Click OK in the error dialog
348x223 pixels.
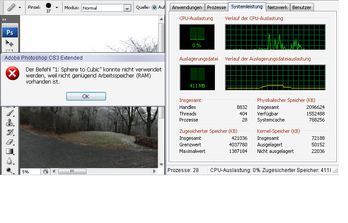pos(86,96)
